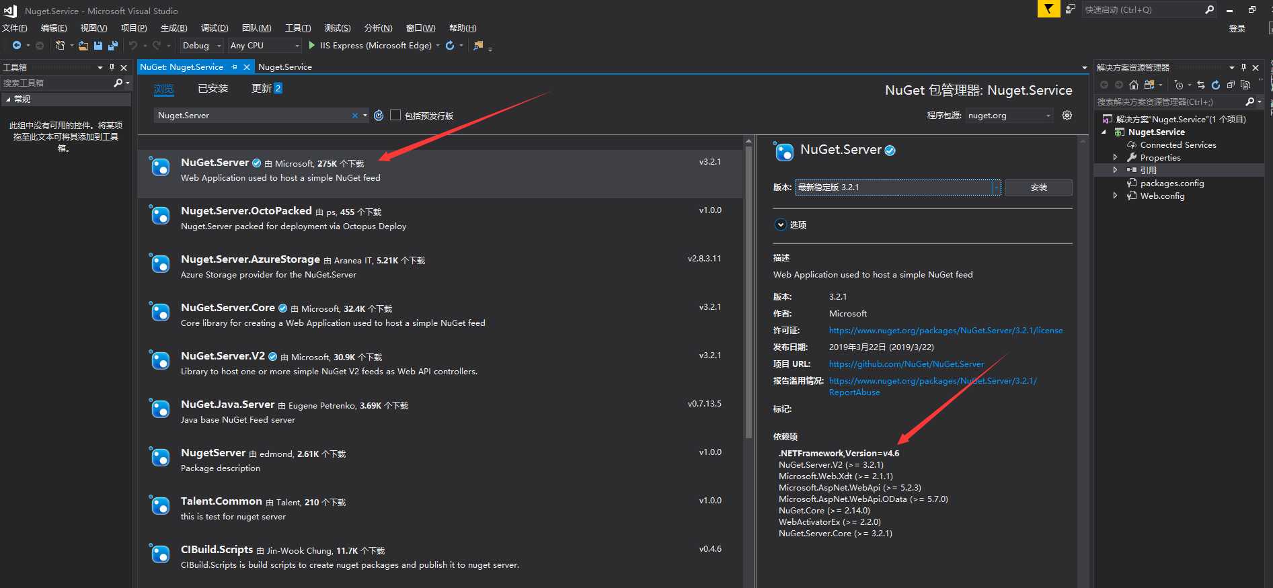Enable the include prerelease checkbox
The image size is (1273, 588).
tap(395, 115)
